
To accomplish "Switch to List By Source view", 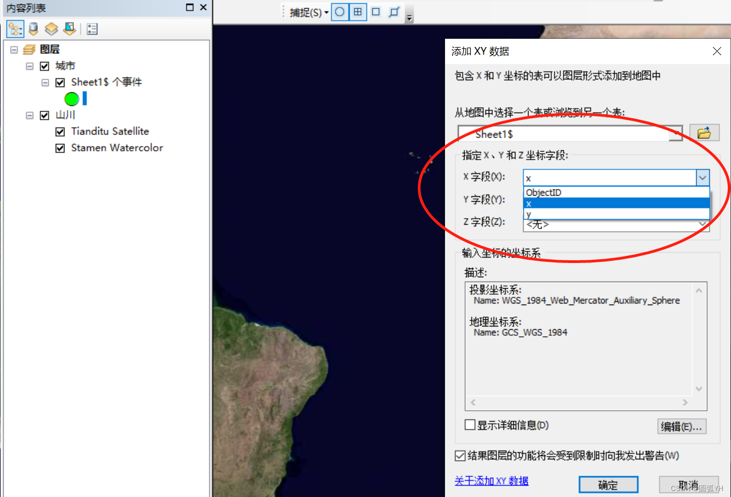I will [x=33, y=28].
